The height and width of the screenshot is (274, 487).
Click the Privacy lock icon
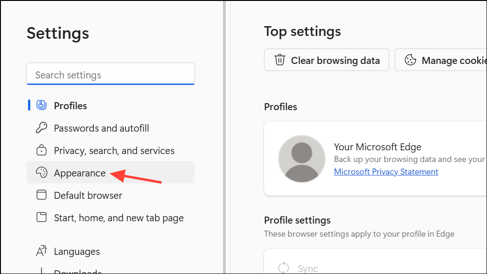(x=42, y=150)
